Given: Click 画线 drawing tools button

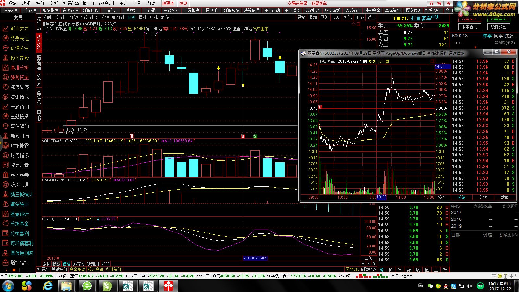Looking at the screenshot, I should point(325,17).
